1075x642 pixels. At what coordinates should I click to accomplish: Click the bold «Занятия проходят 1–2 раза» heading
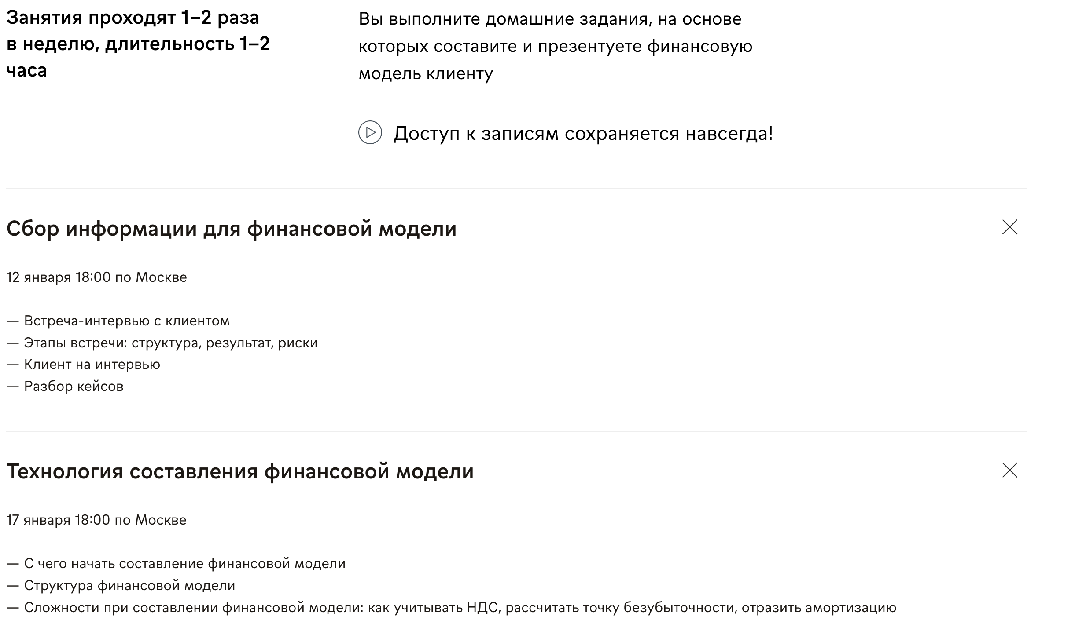pyautogui.click(x=133, y=18)
